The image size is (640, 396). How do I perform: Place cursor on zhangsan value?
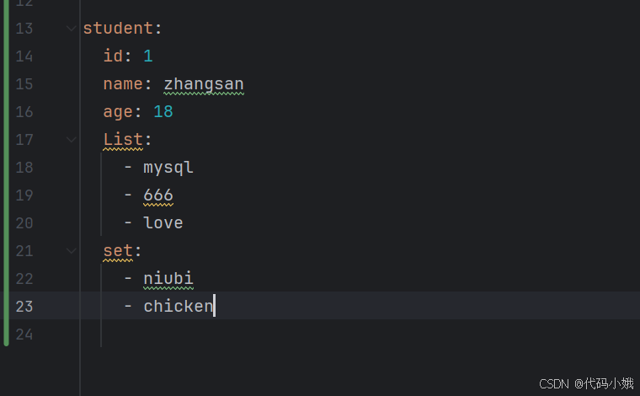204,84
